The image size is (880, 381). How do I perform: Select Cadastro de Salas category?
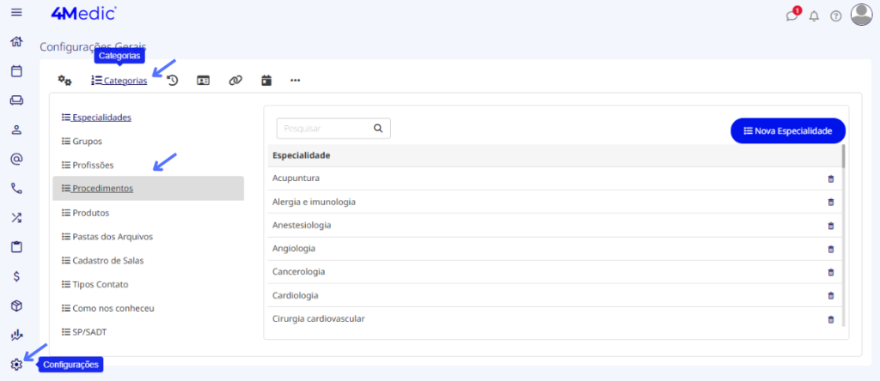(106, 261)
